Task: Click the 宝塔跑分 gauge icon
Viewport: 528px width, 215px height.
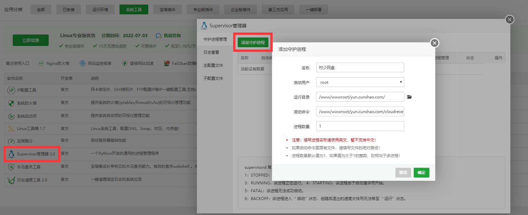Action: point(11,141)
